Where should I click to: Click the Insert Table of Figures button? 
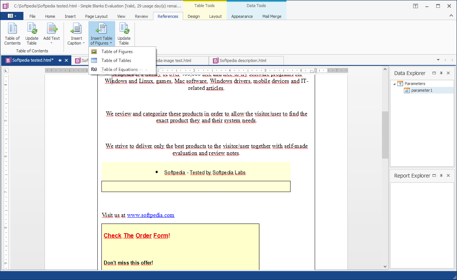(101, 34)
